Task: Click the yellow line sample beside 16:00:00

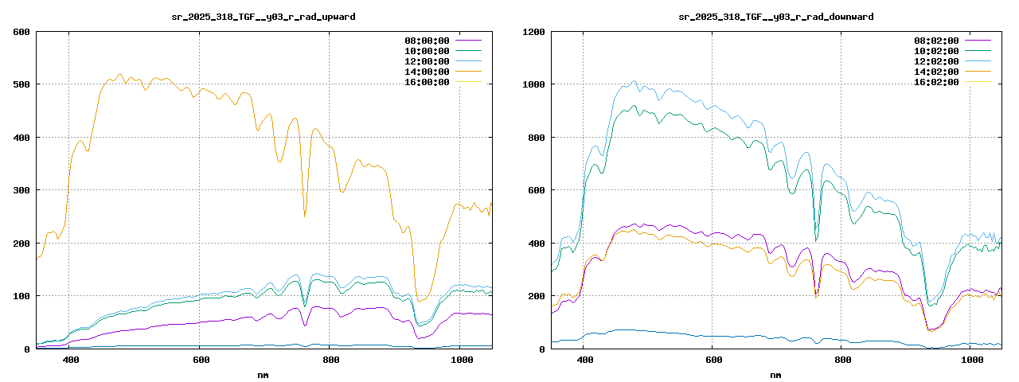Action: tap(468, 82)
